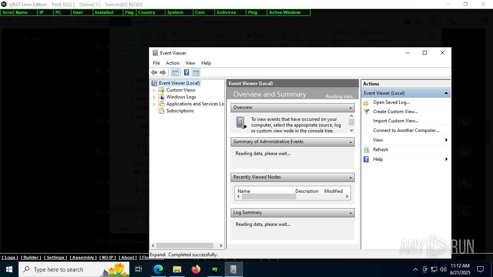This screenshot has height=277, width=493.
Task: Click the Name column header in Recently Viewed Nodes
Action: 264,191
